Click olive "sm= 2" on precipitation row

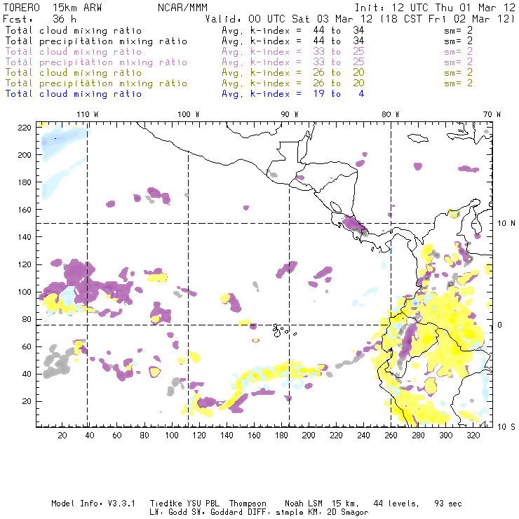tap(458, 83)
